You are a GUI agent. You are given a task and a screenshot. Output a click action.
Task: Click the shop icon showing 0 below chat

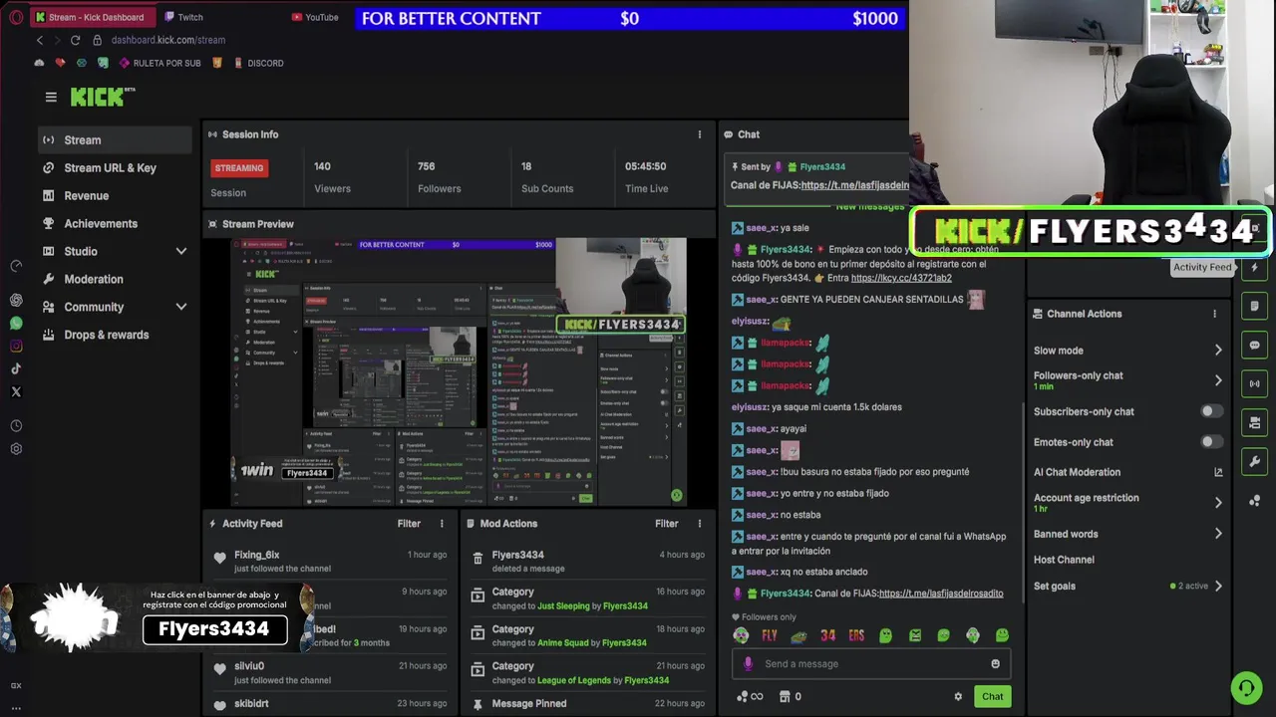(x=791, y=696)
